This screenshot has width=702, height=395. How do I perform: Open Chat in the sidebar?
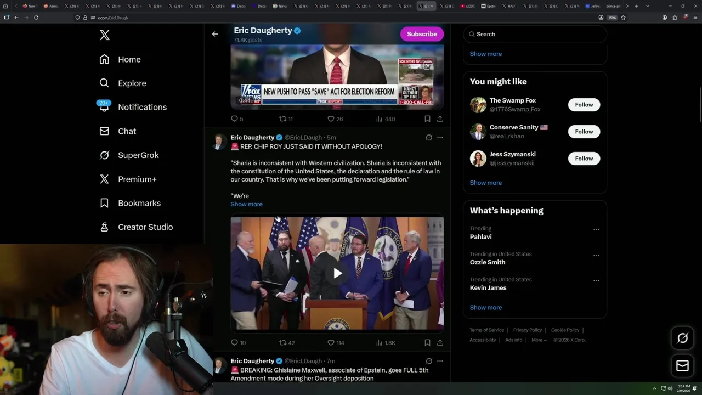[118, 131]
